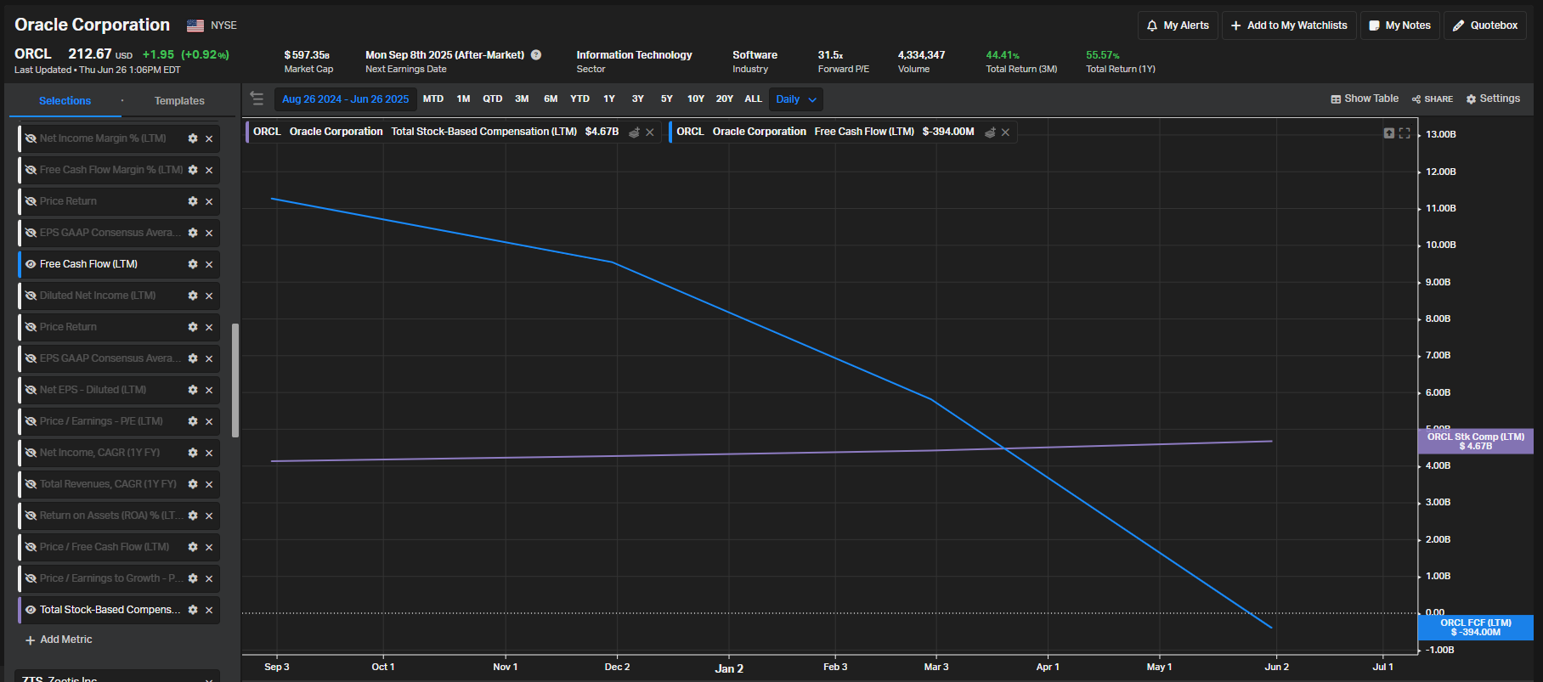Show the Free Cash Flow Margin % series

[31, 170]
